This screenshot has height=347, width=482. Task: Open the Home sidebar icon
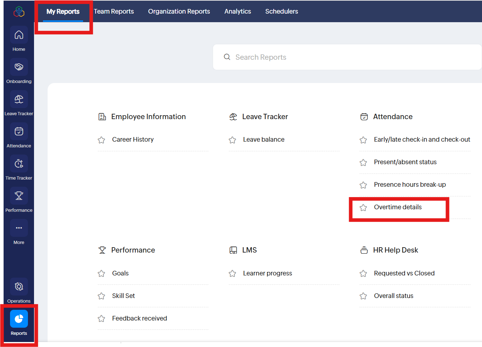(x=19, y=35)
